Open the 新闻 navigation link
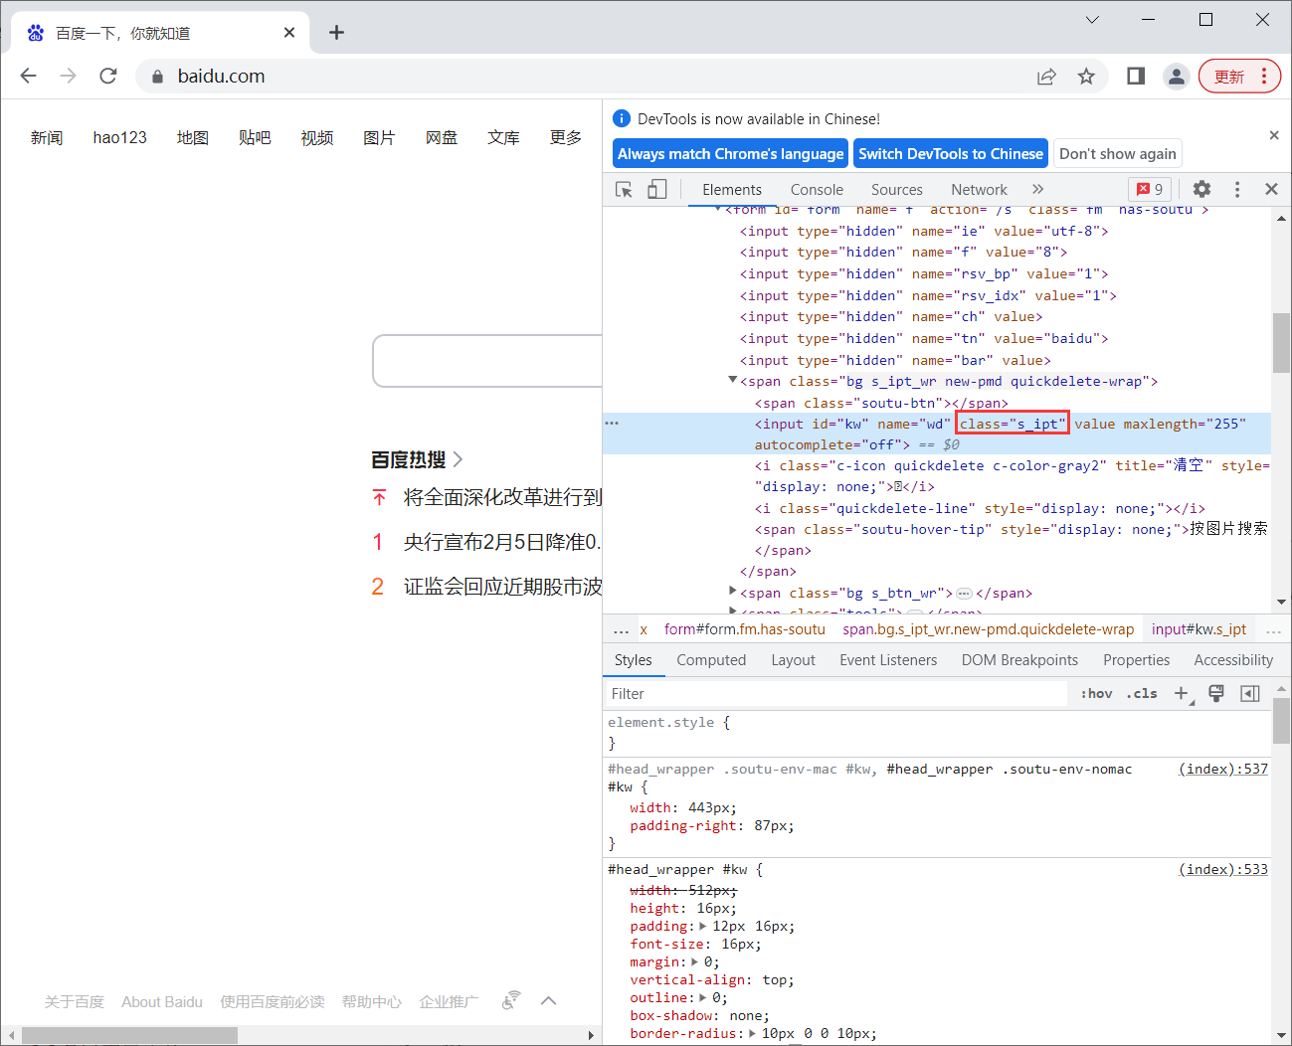The width and height of the screenshot is (1292, 1046). pyautogui.click(x=47, y=137)
